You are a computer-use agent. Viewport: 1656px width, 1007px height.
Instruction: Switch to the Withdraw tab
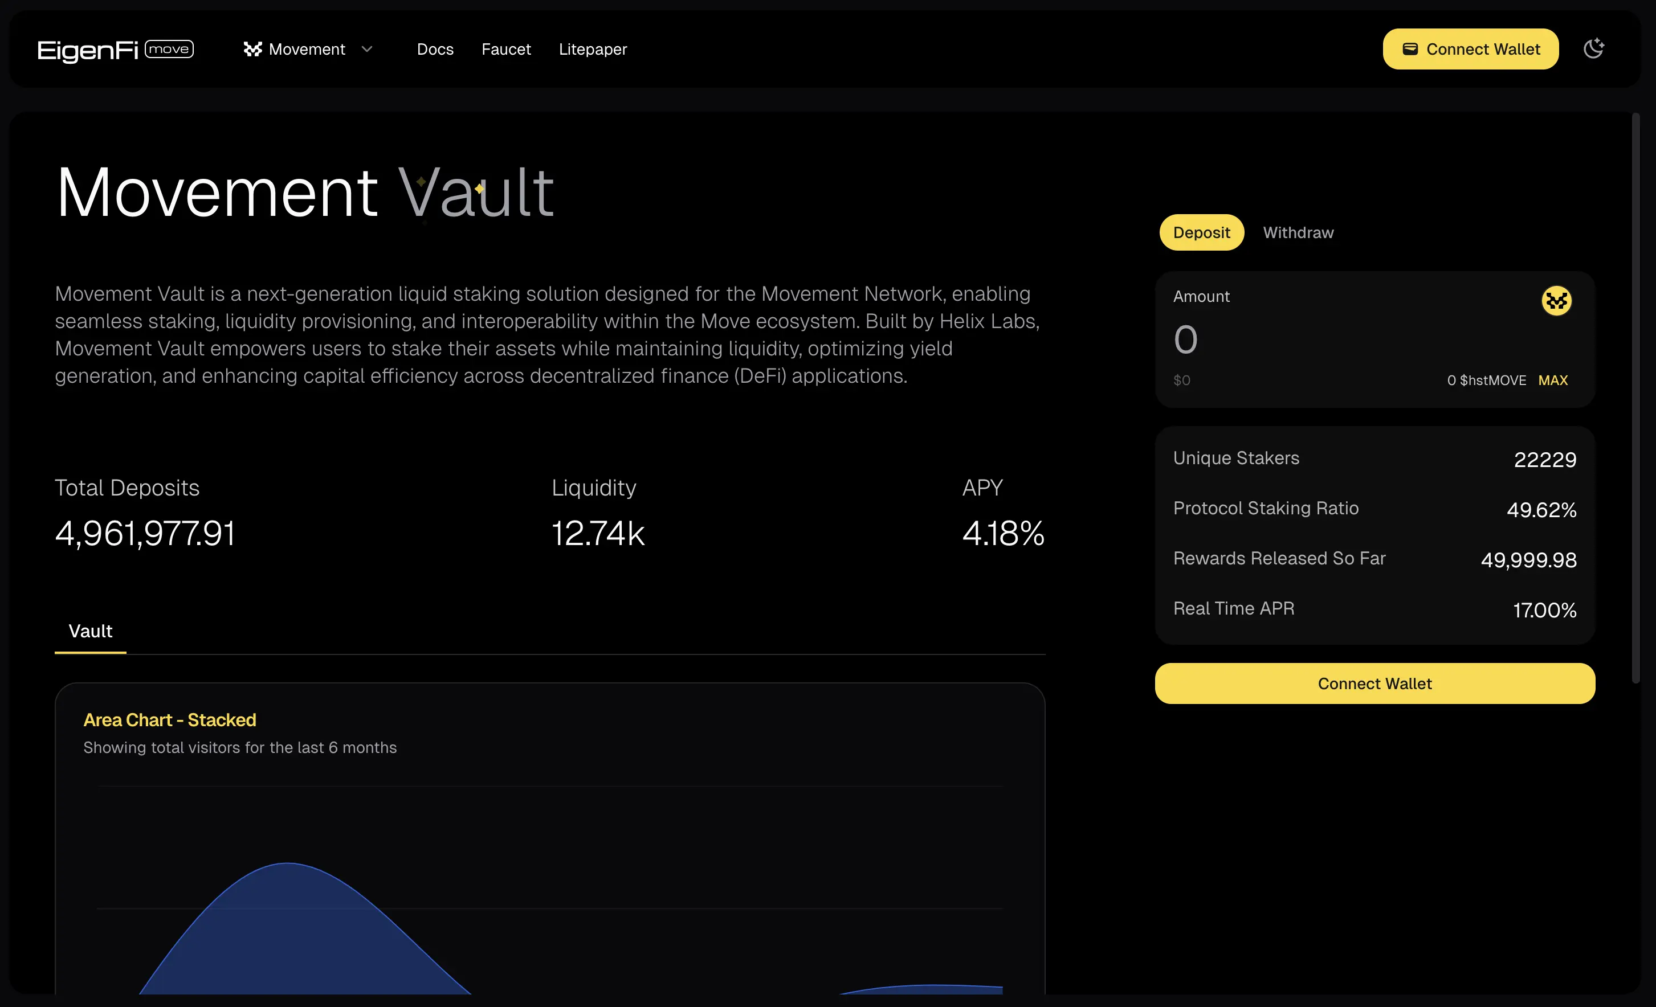(x=1299, y=232)
